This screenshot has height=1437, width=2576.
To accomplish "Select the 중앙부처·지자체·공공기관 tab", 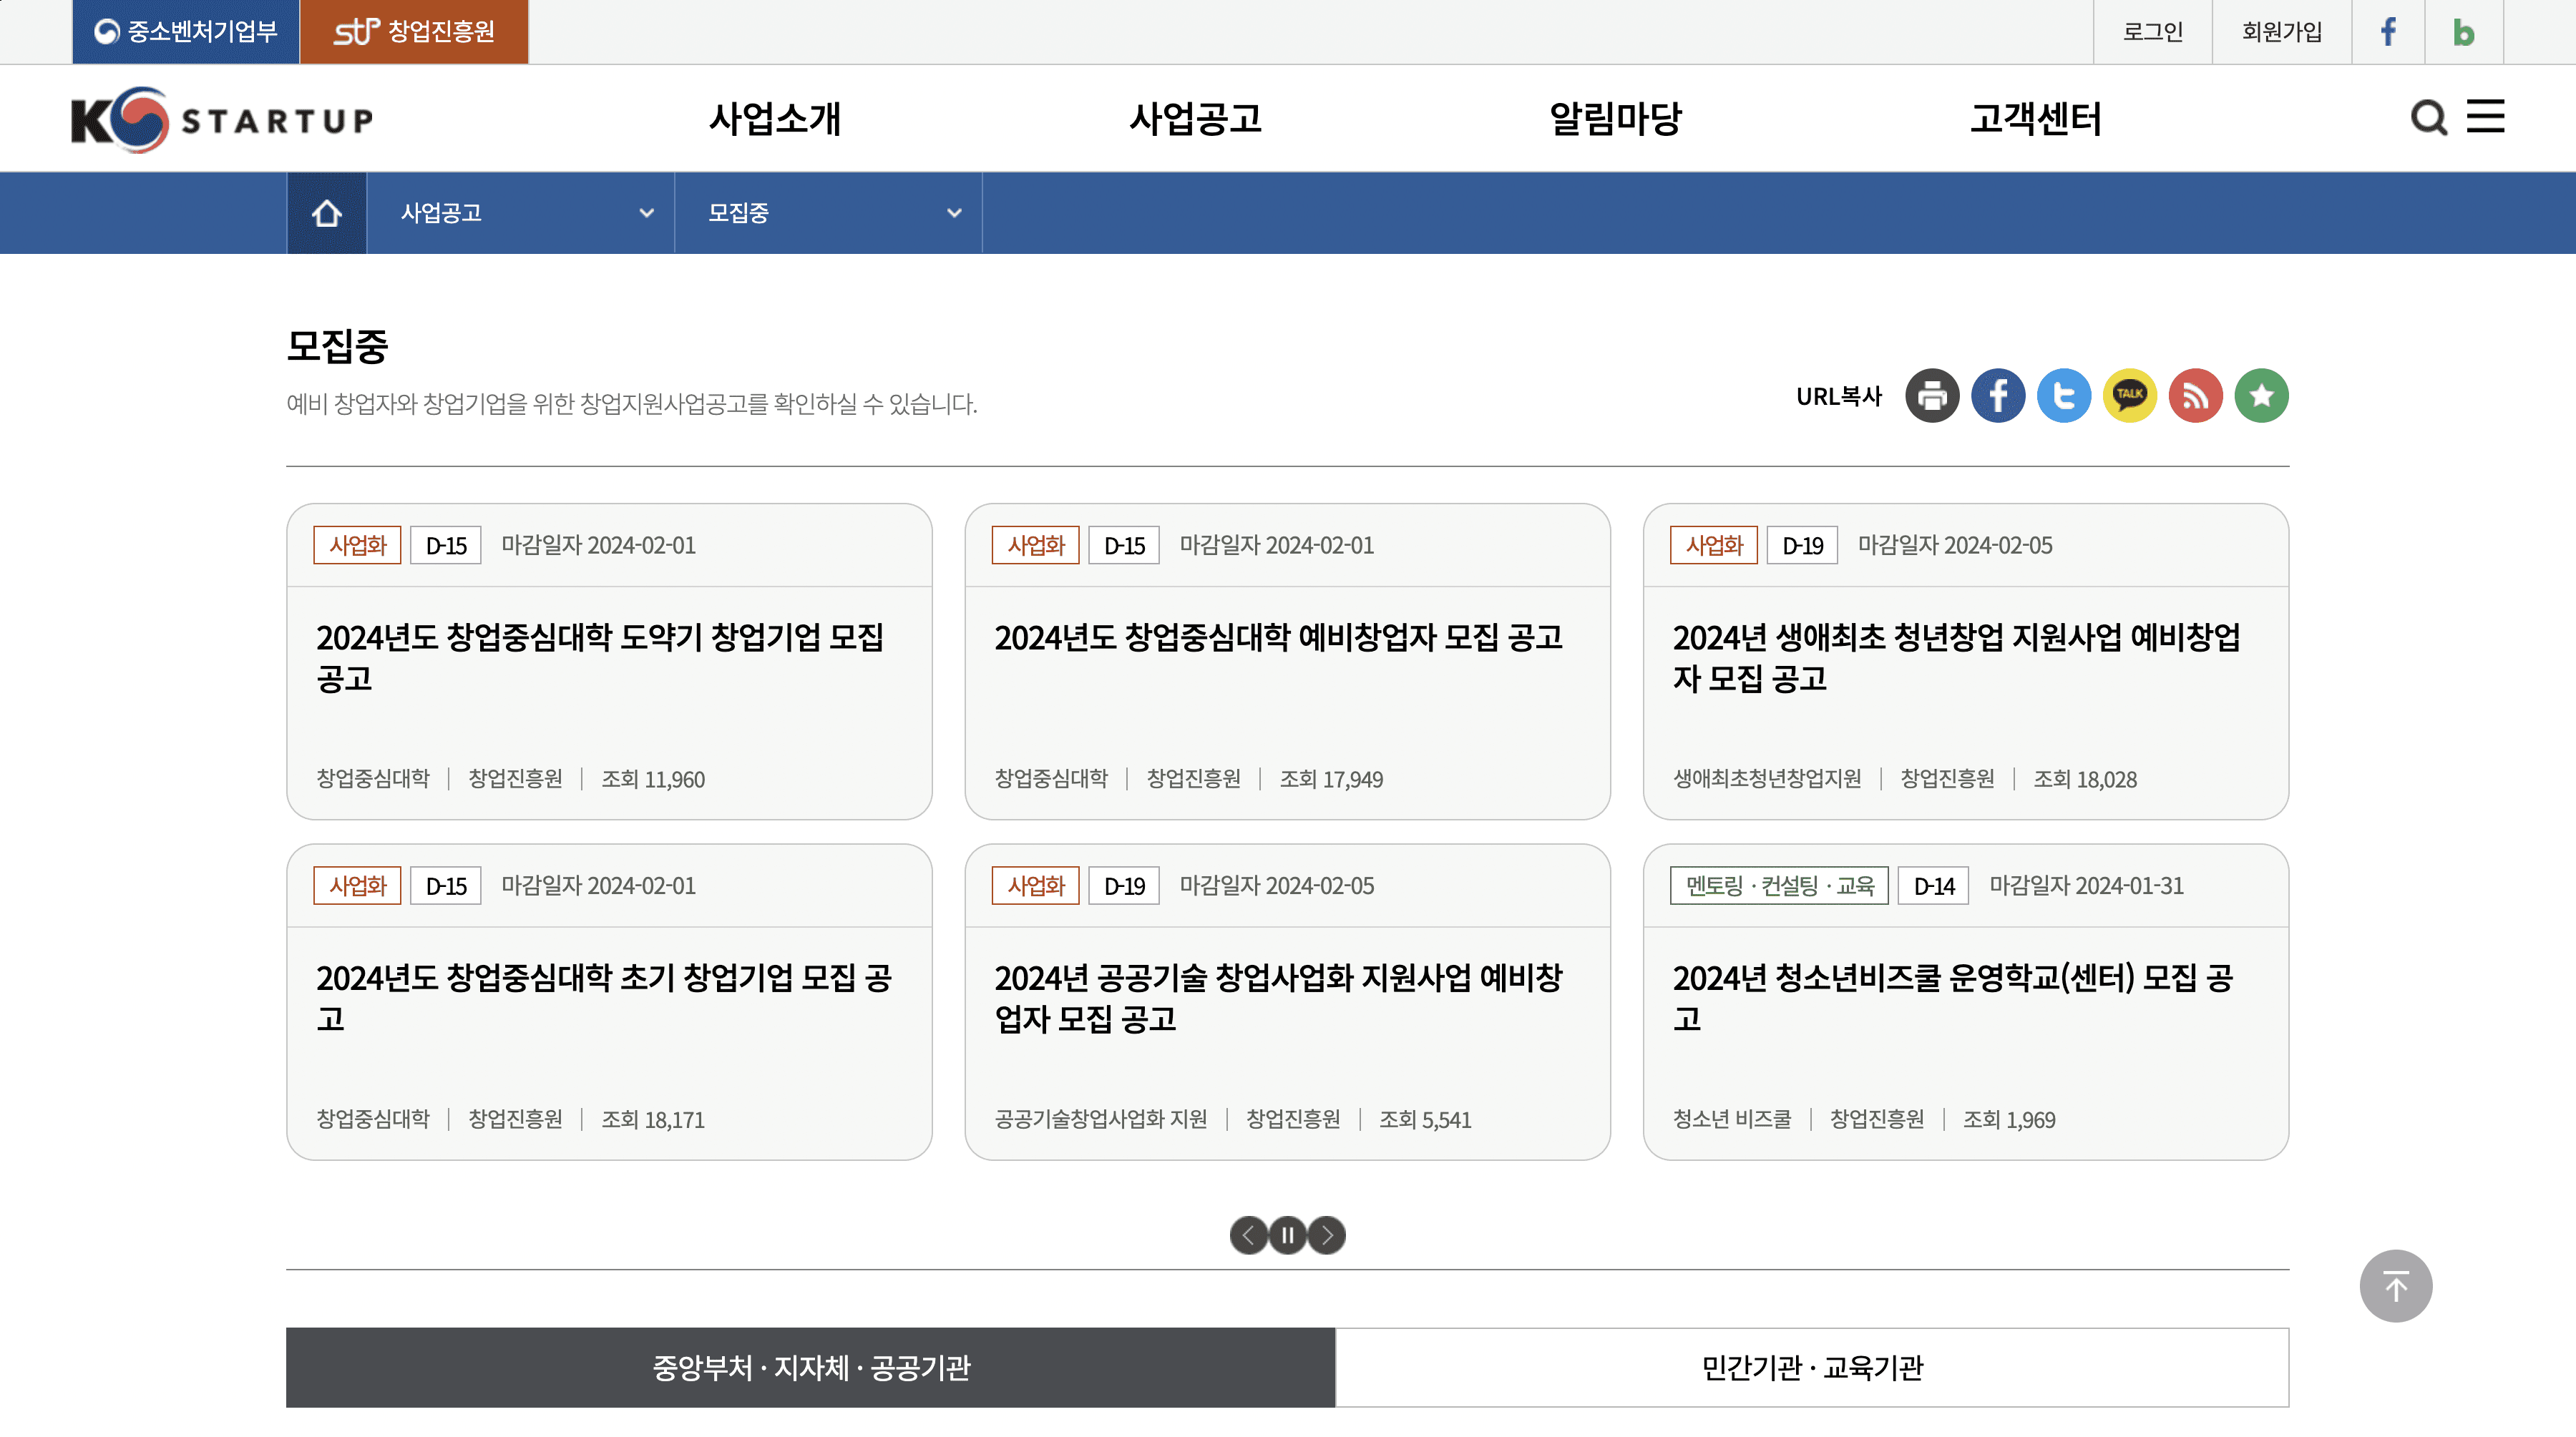I will [811, 1368].
